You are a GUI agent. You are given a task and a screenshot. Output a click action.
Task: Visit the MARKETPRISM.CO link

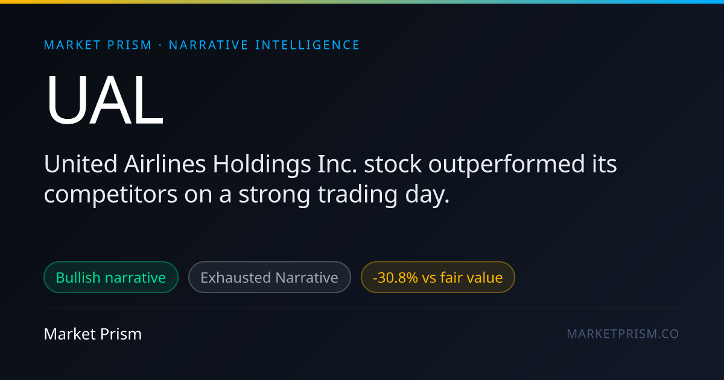click(x=623, y=334)
